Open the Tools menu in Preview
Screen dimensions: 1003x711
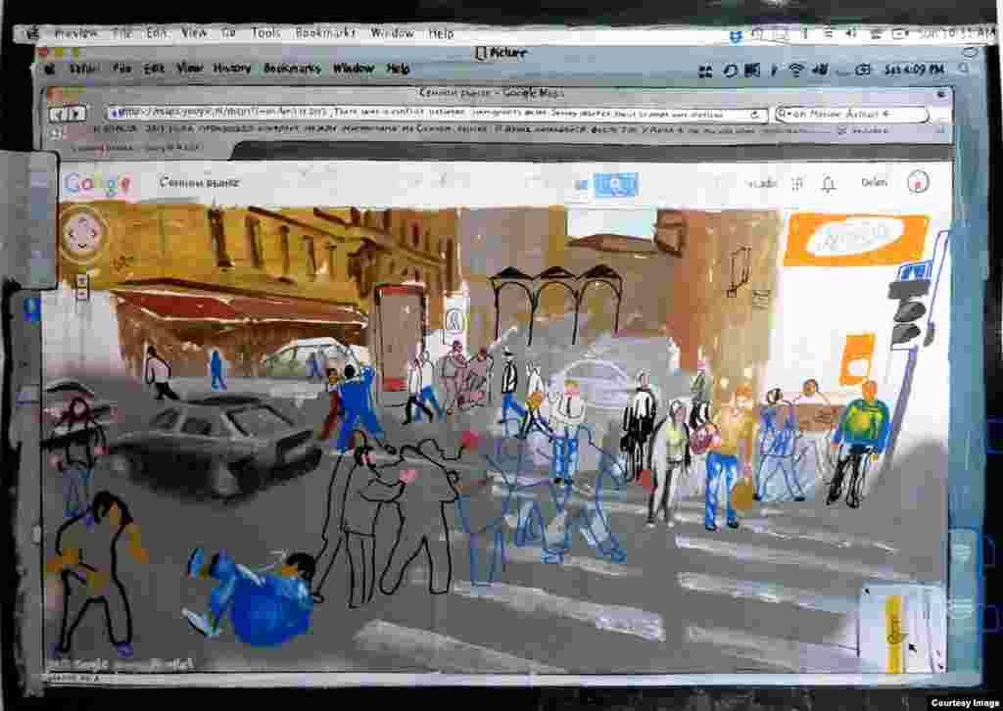click(265, 33)
